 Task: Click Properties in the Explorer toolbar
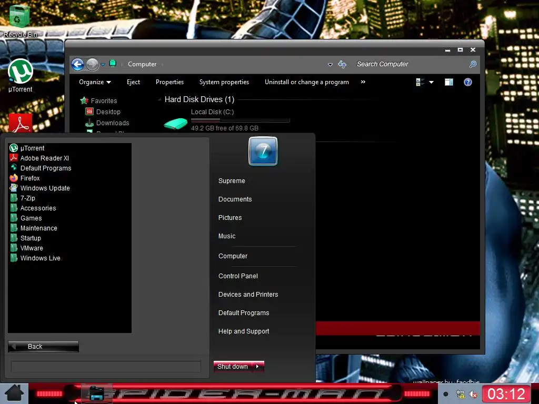170,82
